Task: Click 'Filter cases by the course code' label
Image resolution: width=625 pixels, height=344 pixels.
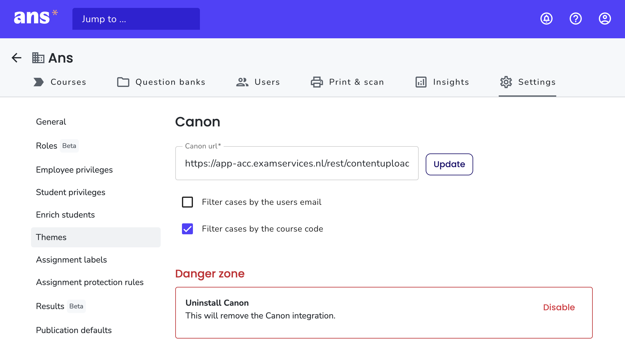Action: coord(263,229)
